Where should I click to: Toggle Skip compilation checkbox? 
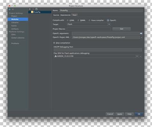(x=54, y=43)
